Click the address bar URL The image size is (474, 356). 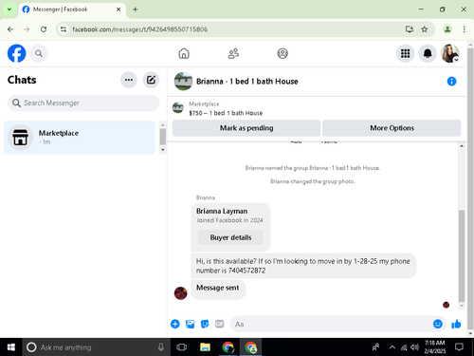click(x=140, y=29)
